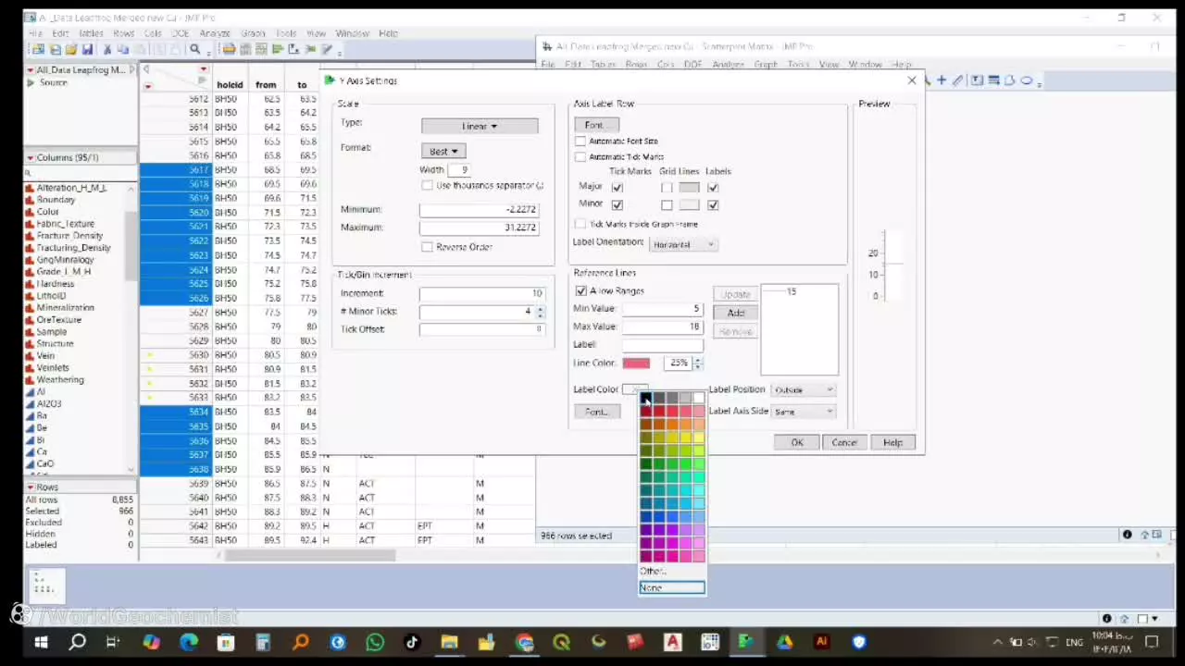The image size is (1185, 666).
Task: Open Help menu in main JMP window
Action: click(388, 33)
